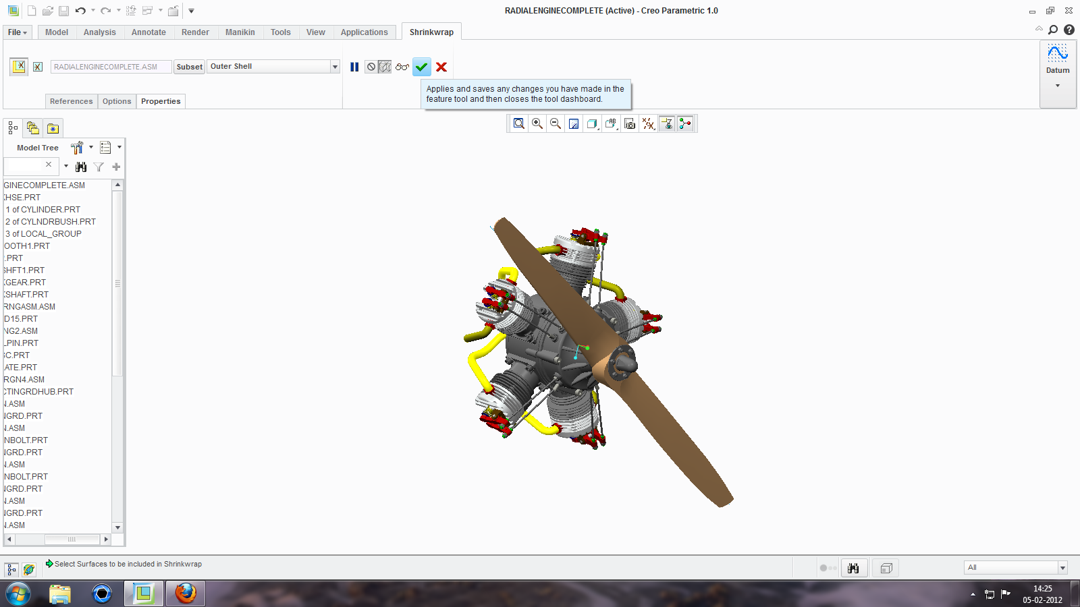This screenshot has width=1080, height=607.
Task: Toggle the no-preview mode button
Action: point(371,67)
